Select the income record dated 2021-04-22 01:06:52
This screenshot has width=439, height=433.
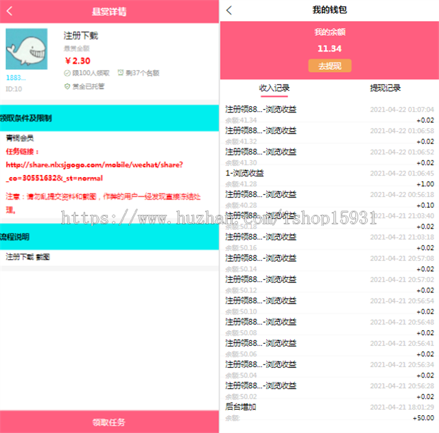329,157
